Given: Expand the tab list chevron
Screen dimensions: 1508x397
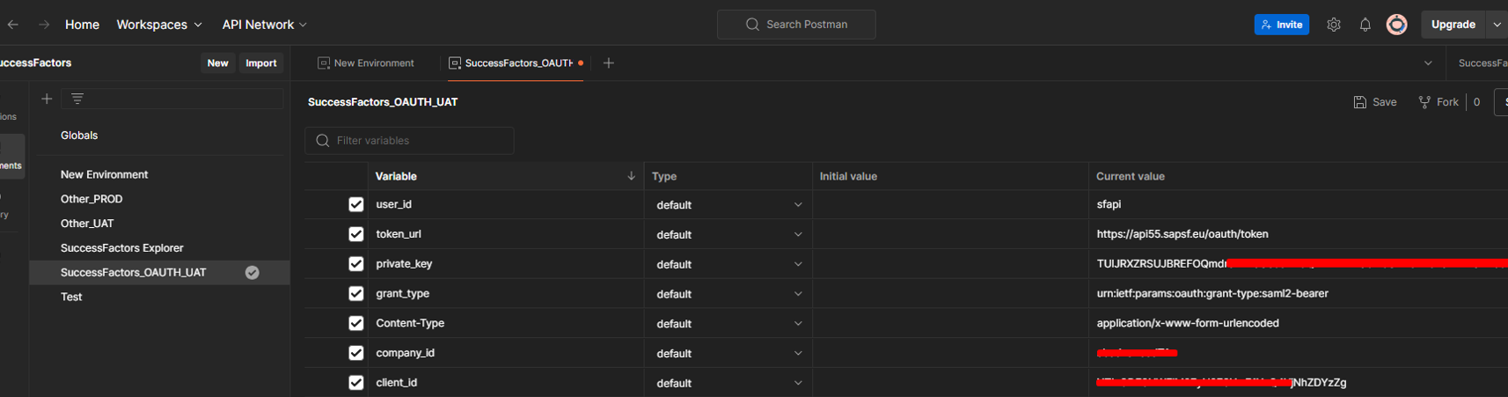Looking at the screenshot, I should point(1428,63).
